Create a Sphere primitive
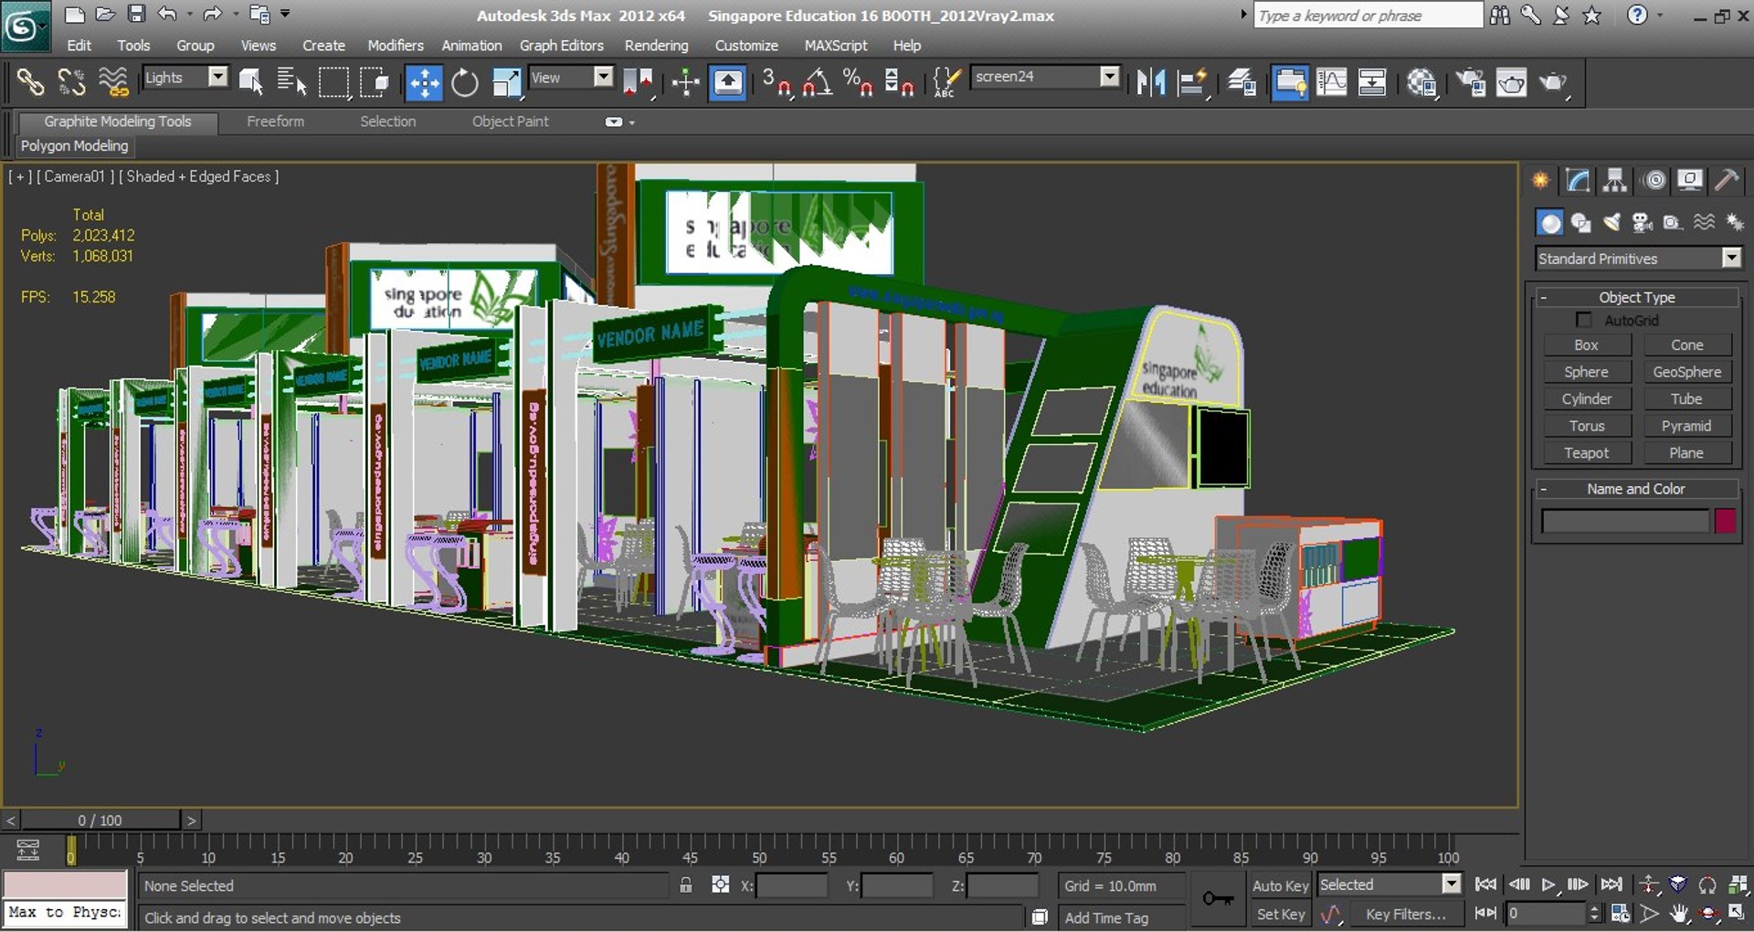Screen dimensions: 1754x932 [x=1587, y=372]
